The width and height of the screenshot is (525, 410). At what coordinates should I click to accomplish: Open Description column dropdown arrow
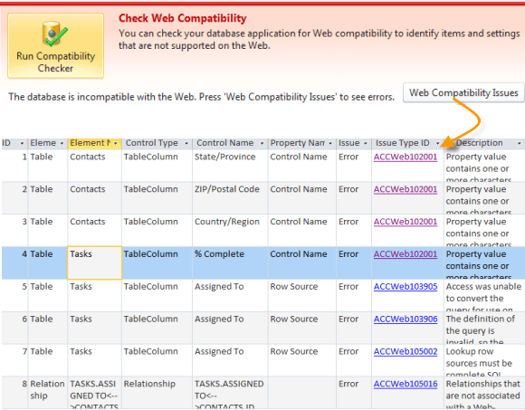520,143
